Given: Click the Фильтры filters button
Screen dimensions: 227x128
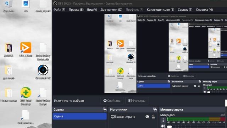Looking at the screenshot, I should pos(137,101).
